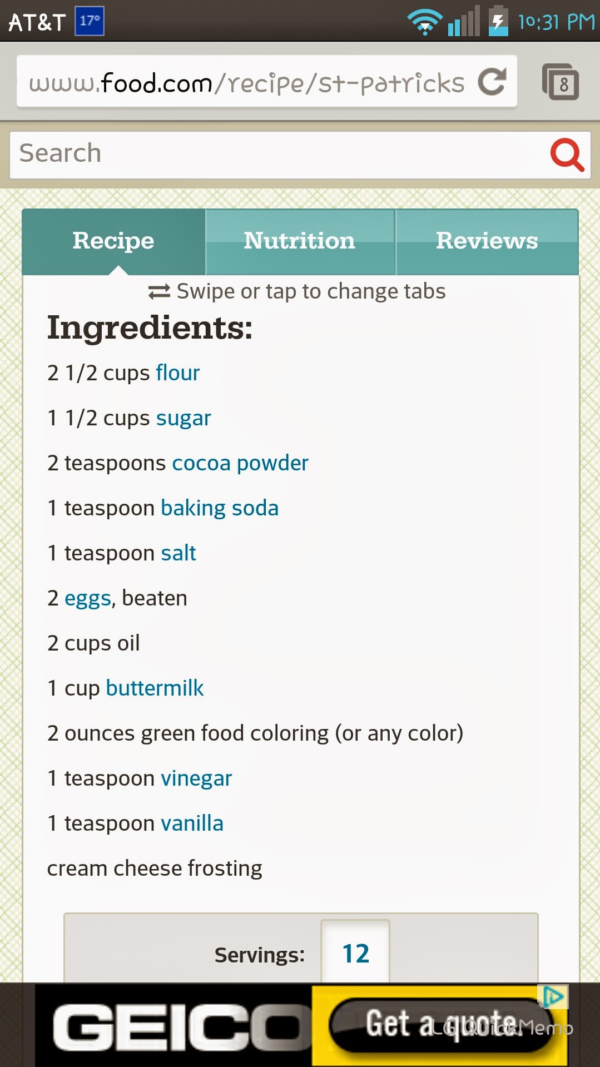Tap the AdChoices icon on the ad
This screenshot has width=600, height=1067.
(553, 996)
